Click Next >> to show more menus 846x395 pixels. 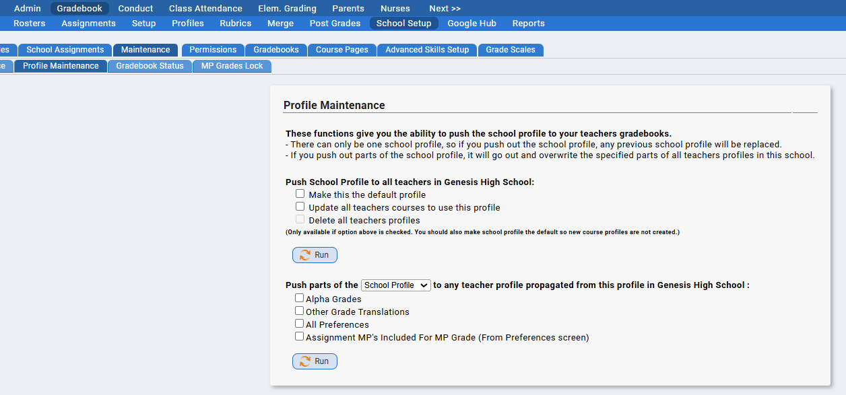click(x=445, y=9)
